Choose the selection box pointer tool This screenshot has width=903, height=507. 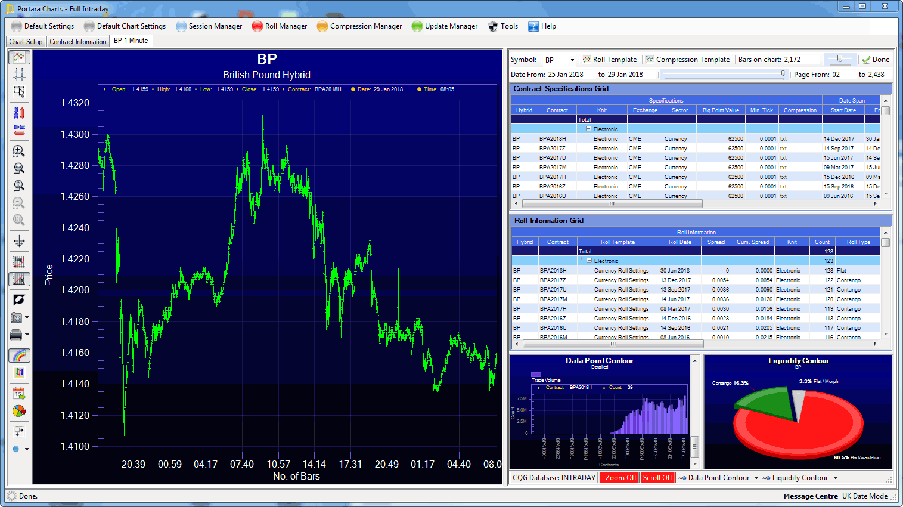point(19,91)
